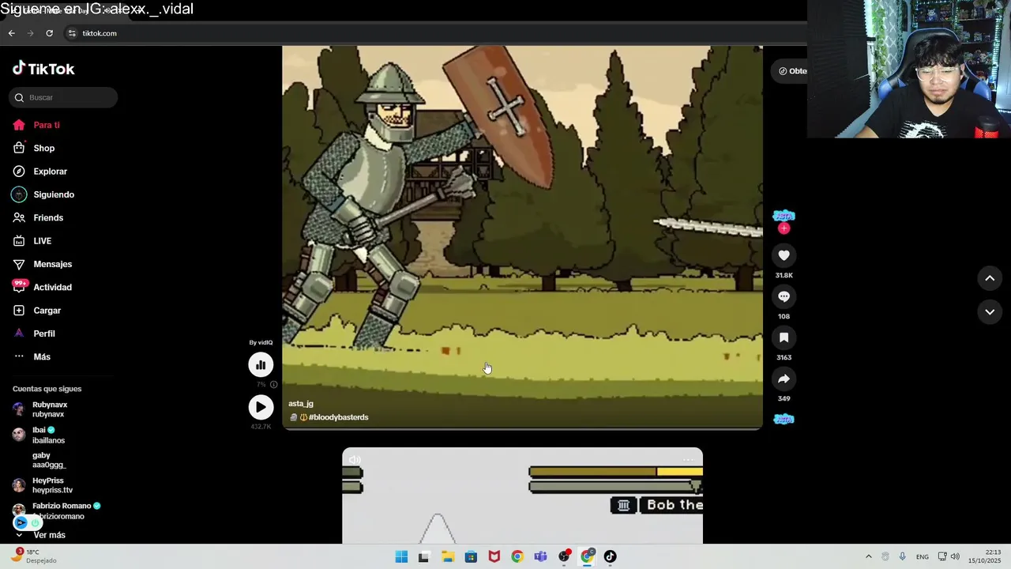Screen dimensions: 1011x569
Task: Open Microsoft Store from taskbar
Action: [x=471, y=556]
